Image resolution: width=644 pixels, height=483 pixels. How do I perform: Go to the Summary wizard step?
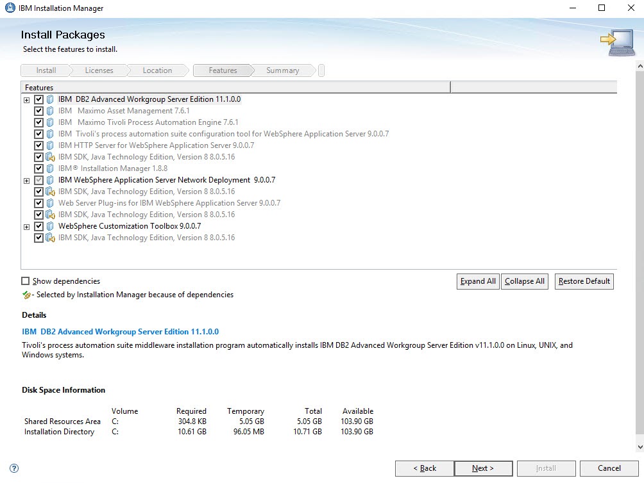click(283, 70)
